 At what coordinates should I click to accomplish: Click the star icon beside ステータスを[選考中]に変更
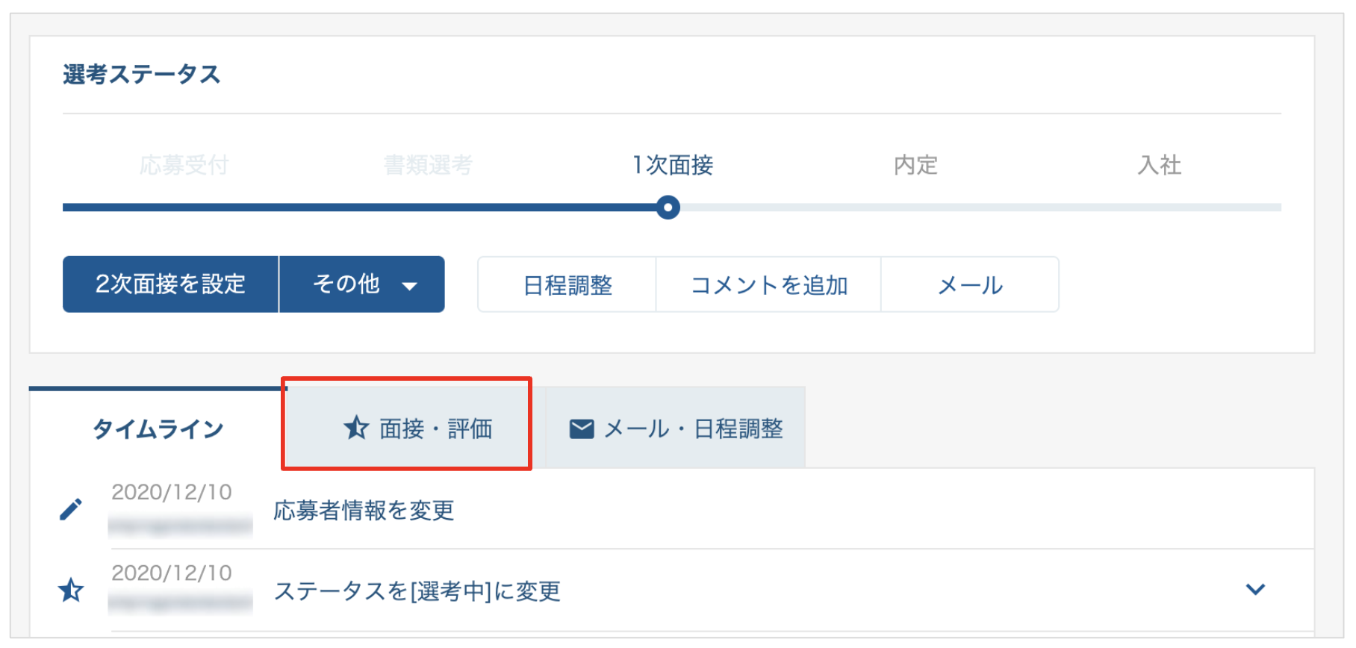pos(71,590)
